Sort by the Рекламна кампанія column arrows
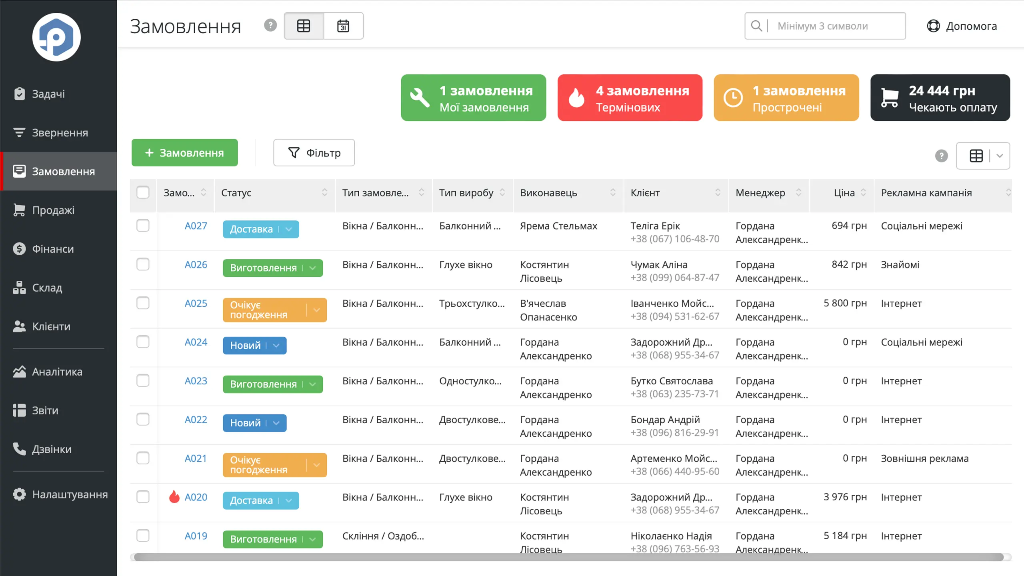Viewport: 1024px width, 576px height. coord(1008,192)
